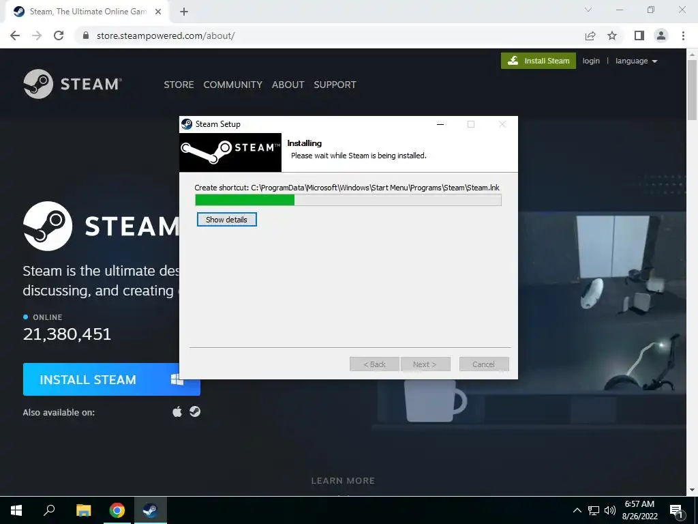Open the STORE menu item
698x524 pixels.
(179, 85)
